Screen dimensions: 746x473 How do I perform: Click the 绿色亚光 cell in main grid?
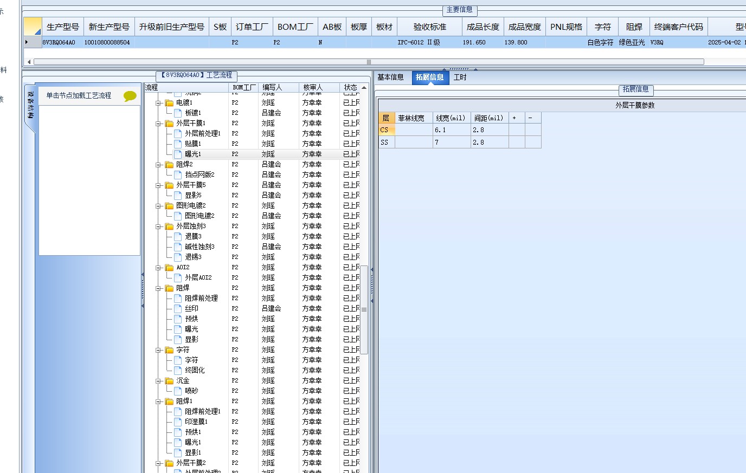[x=633, y=42]
